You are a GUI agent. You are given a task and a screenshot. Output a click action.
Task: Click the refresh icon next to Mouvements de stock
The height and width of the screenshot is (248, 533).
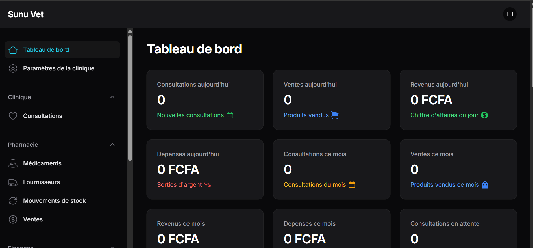point(13,200)
